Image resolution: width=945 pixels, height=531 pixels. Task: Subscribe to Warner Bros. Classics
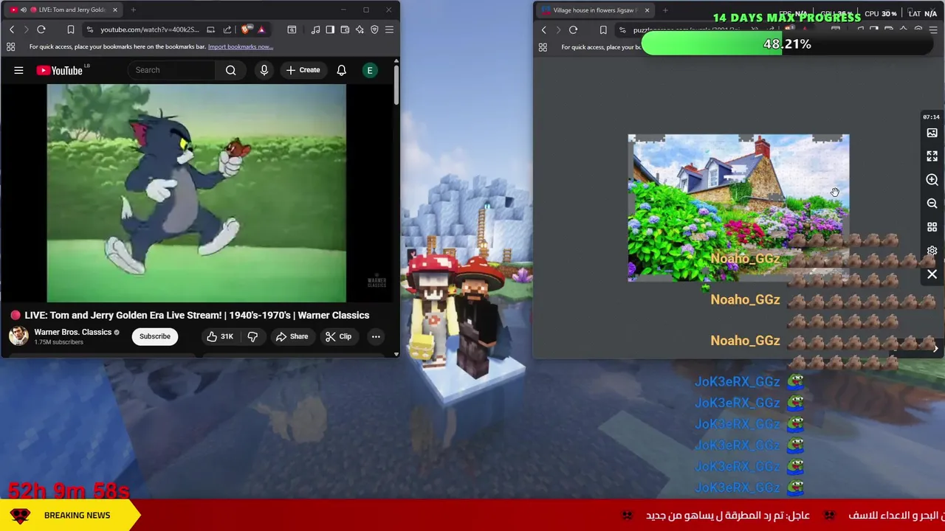pos(155,336)
